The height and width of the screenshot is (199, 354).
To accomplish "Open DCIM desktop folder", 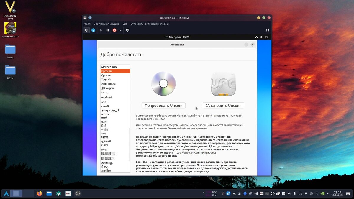I will [10, 72].
